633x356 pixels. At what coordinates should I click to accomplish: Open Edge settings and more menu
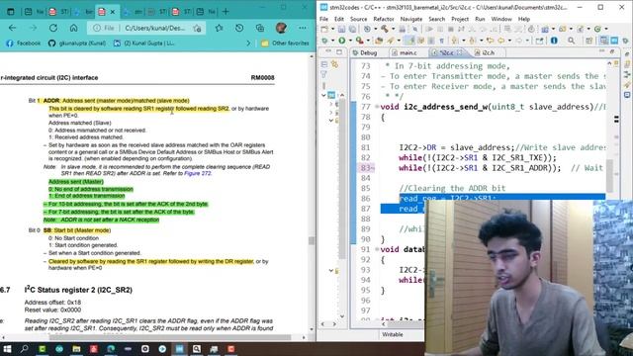[x=303, y=28]
